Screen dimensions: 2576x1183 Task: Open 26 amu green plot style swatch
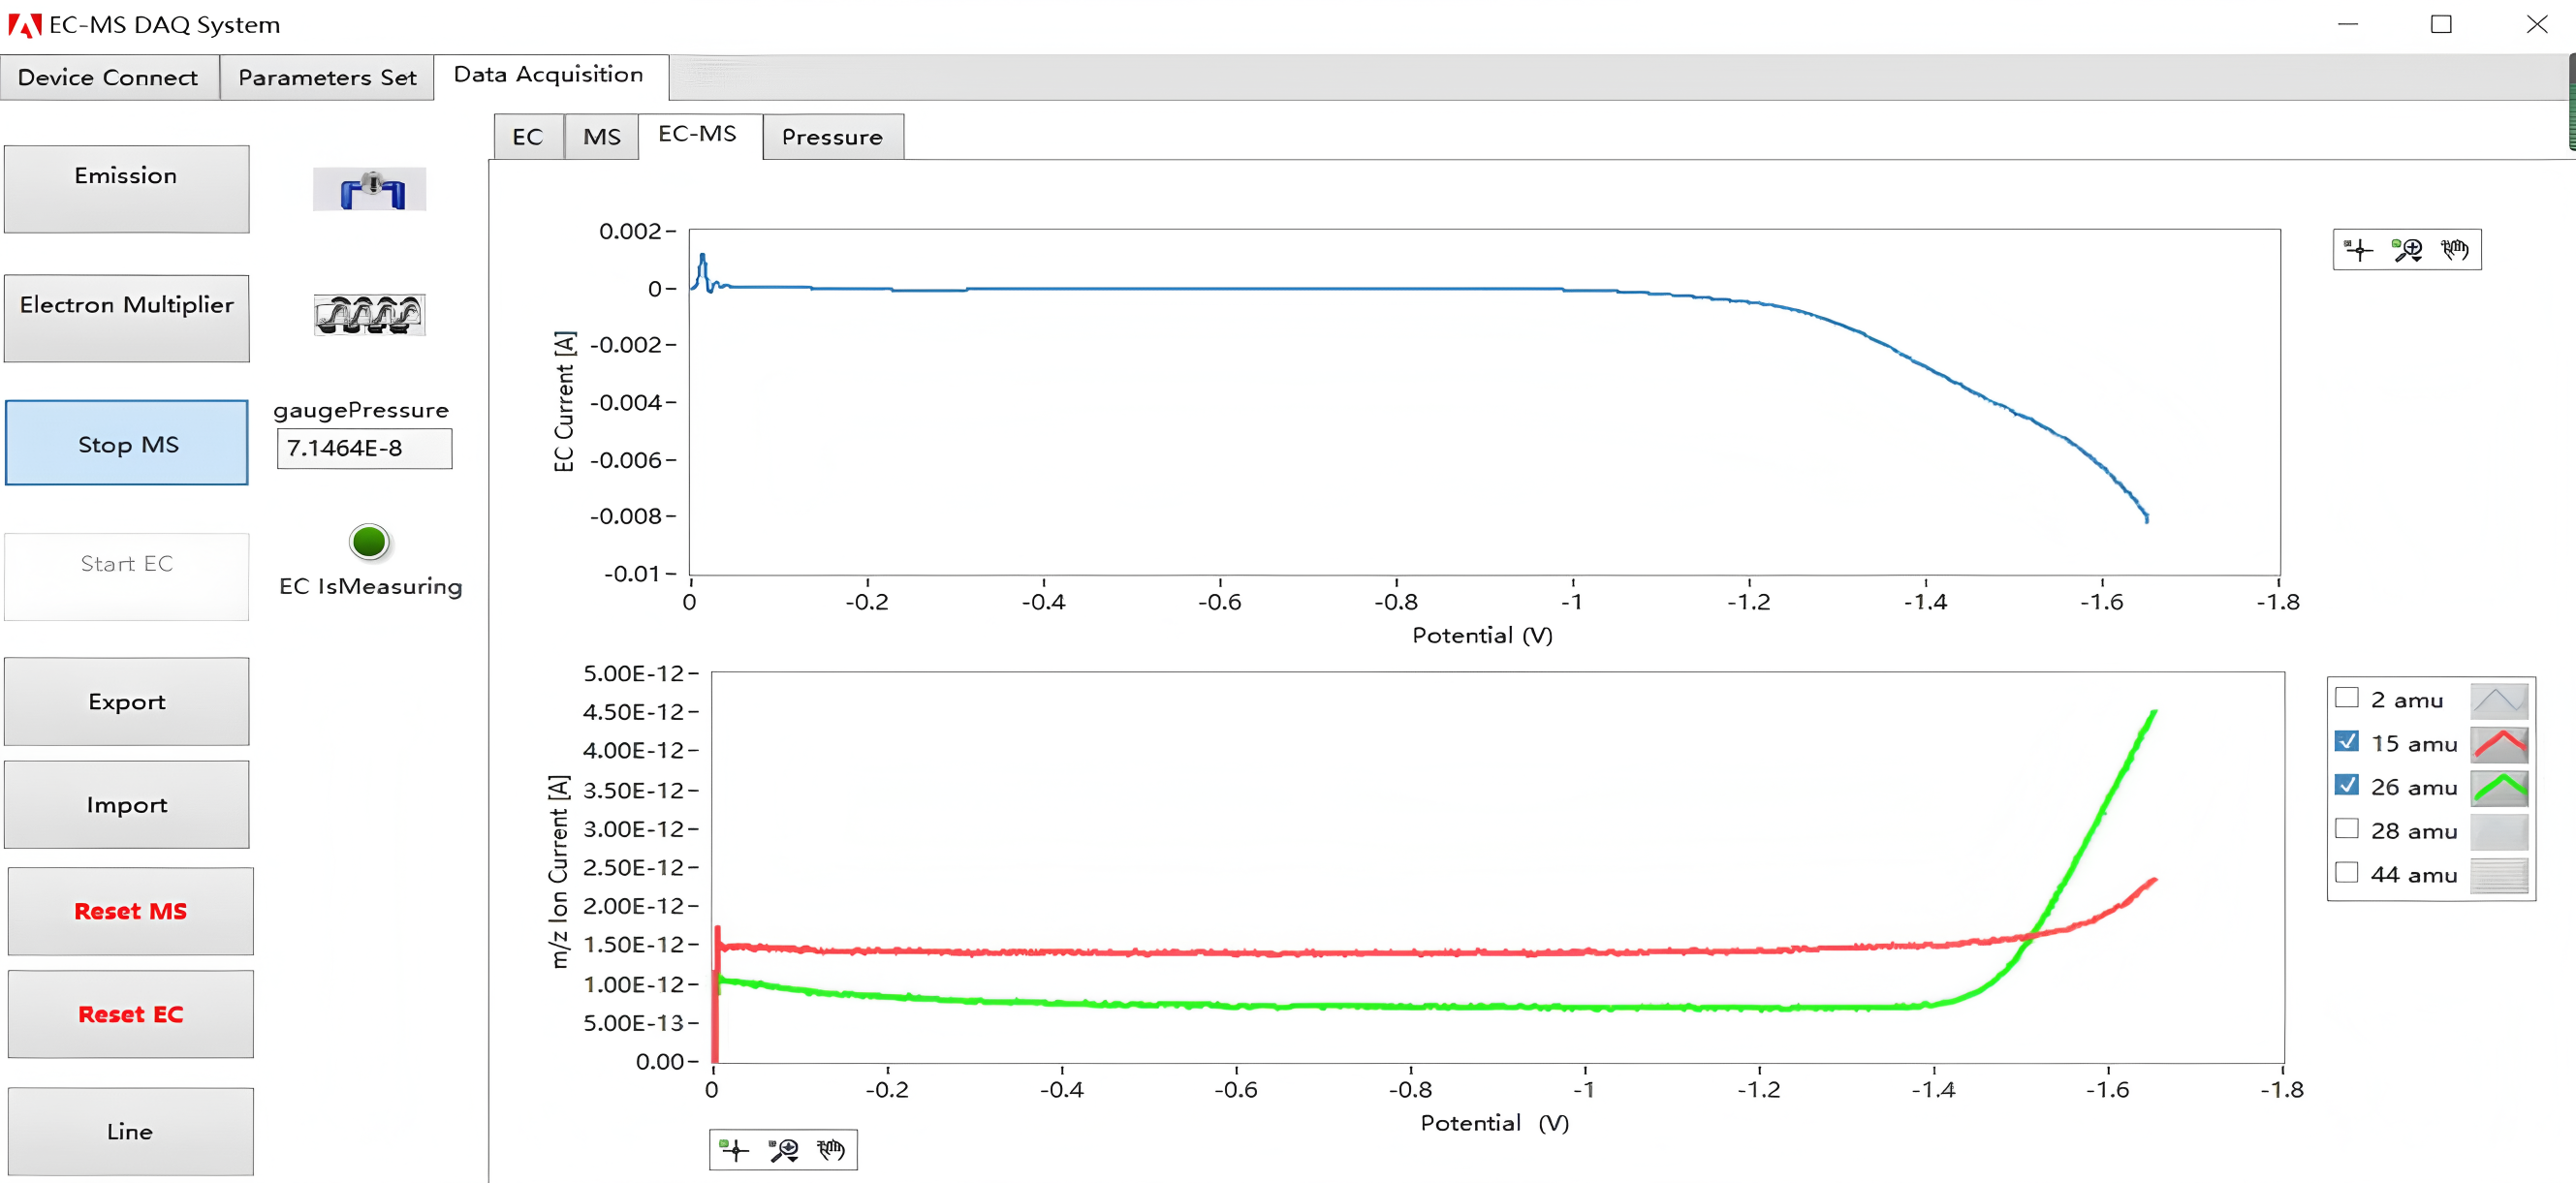[x=2499, y=787]
